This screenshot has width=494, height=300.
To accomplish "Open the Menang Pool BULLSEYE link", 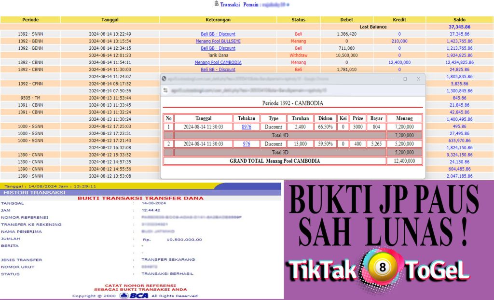I will 218,41.
